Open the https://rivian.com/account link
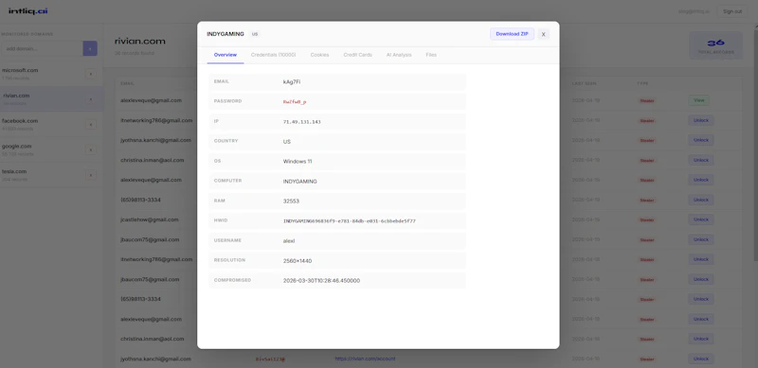 (x=365, y=359)
